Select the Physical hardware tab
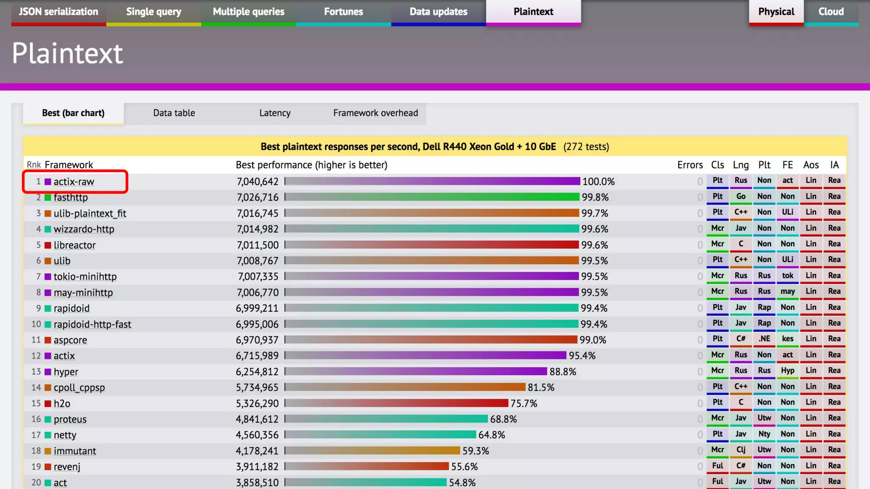The height and width of the screenshot is (489, 870). 776,12
